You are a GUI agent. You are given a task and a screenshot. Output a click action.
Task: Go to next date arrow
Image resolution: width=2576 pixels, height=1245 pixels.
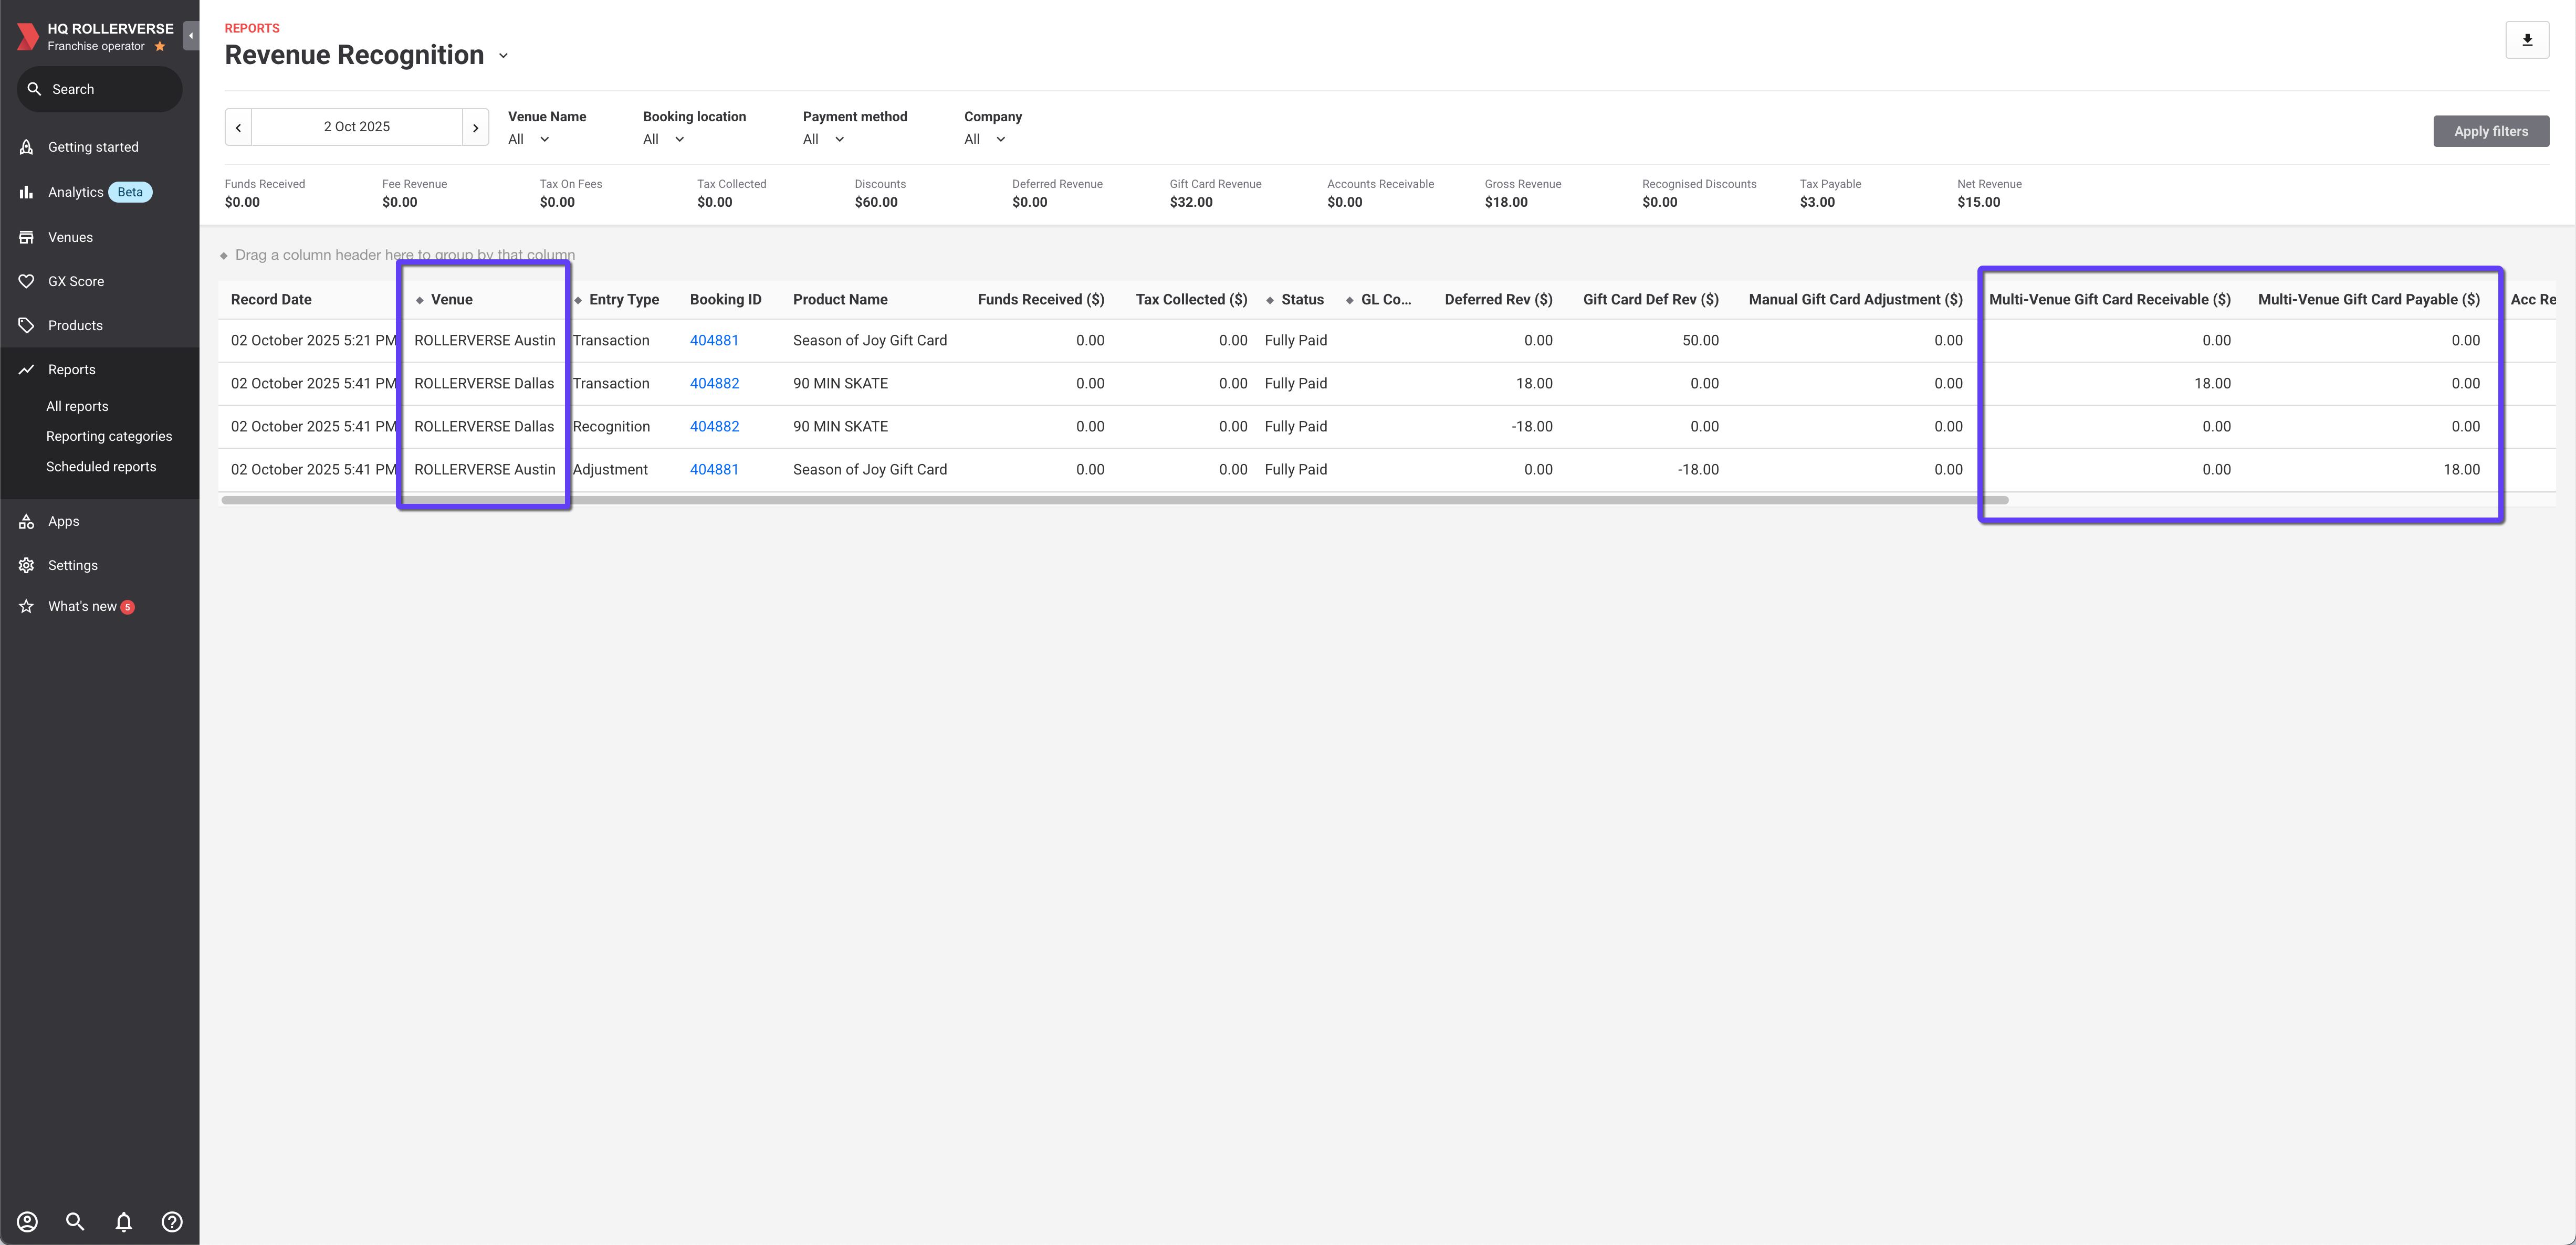point(475,127)
